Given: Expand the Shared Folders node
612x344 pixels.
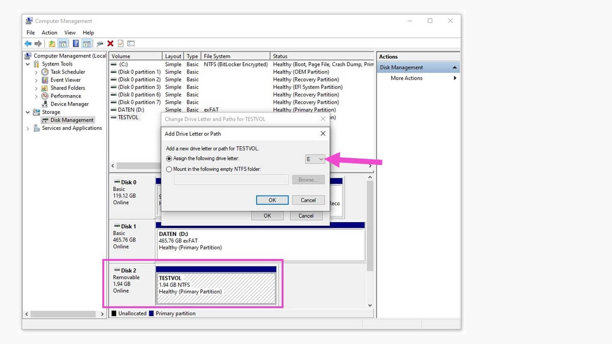Looking at the screenshot, I should (36, 88).
